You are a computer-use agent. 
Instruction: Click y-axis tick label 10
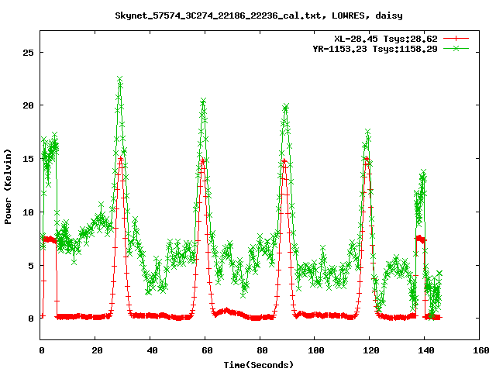pos(28,212)
